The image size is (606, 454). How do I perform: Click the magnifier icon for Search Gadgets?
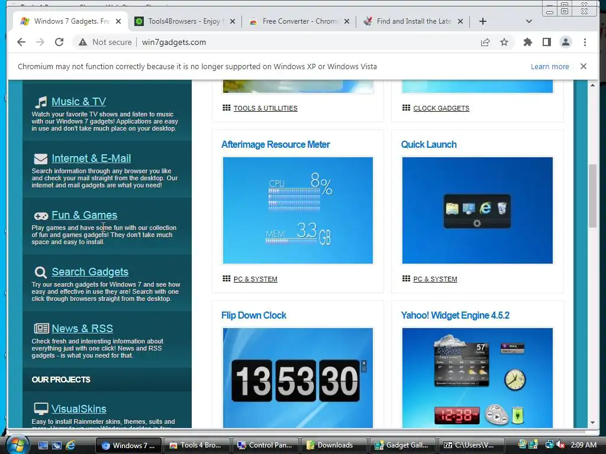[41, 272]
